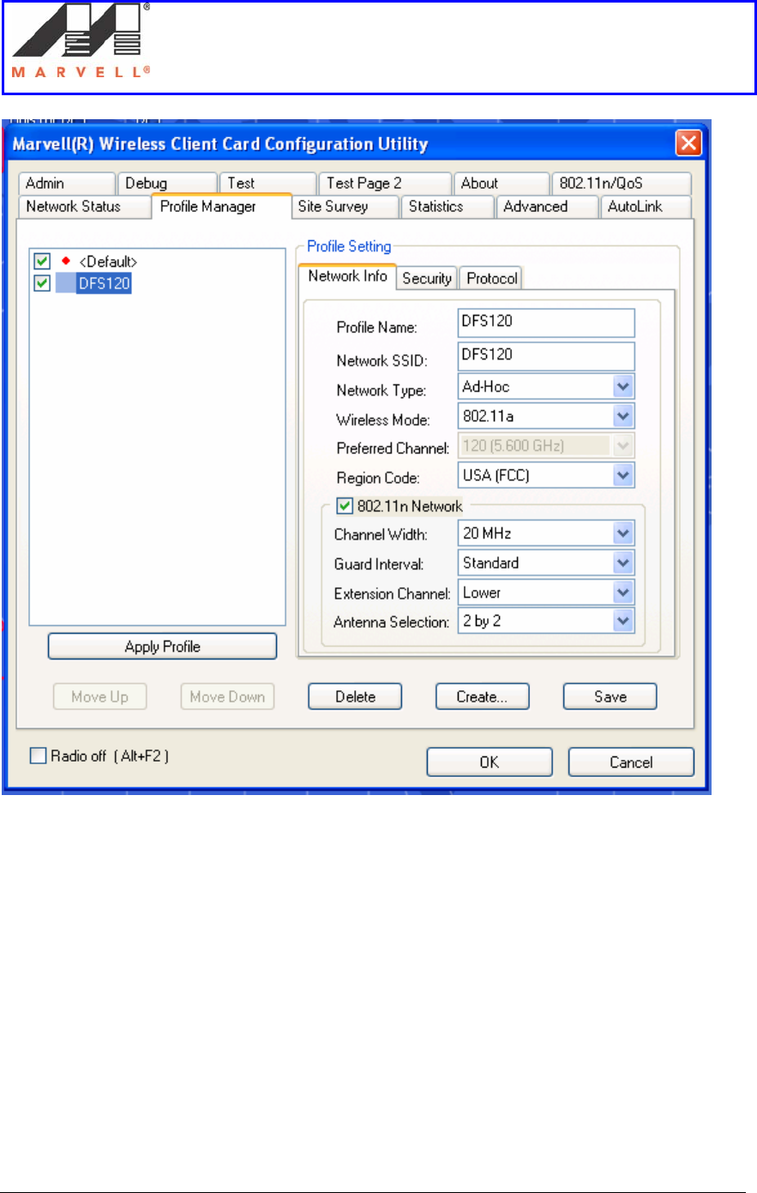This screenshot has height=1193, width=757.
Task: Switch to 802.11n/QoS tab
Action: pyautogui.click(x=621, y=184)
